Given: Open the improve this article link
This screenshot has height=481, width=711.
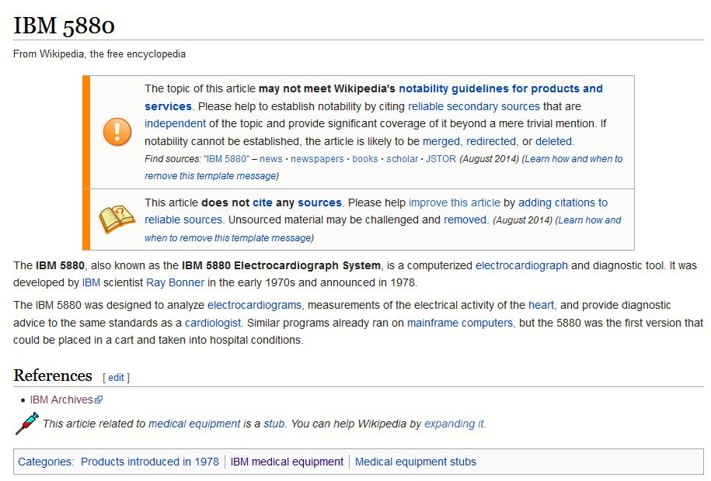Looking at the screenshot, I should pos(455,202).
